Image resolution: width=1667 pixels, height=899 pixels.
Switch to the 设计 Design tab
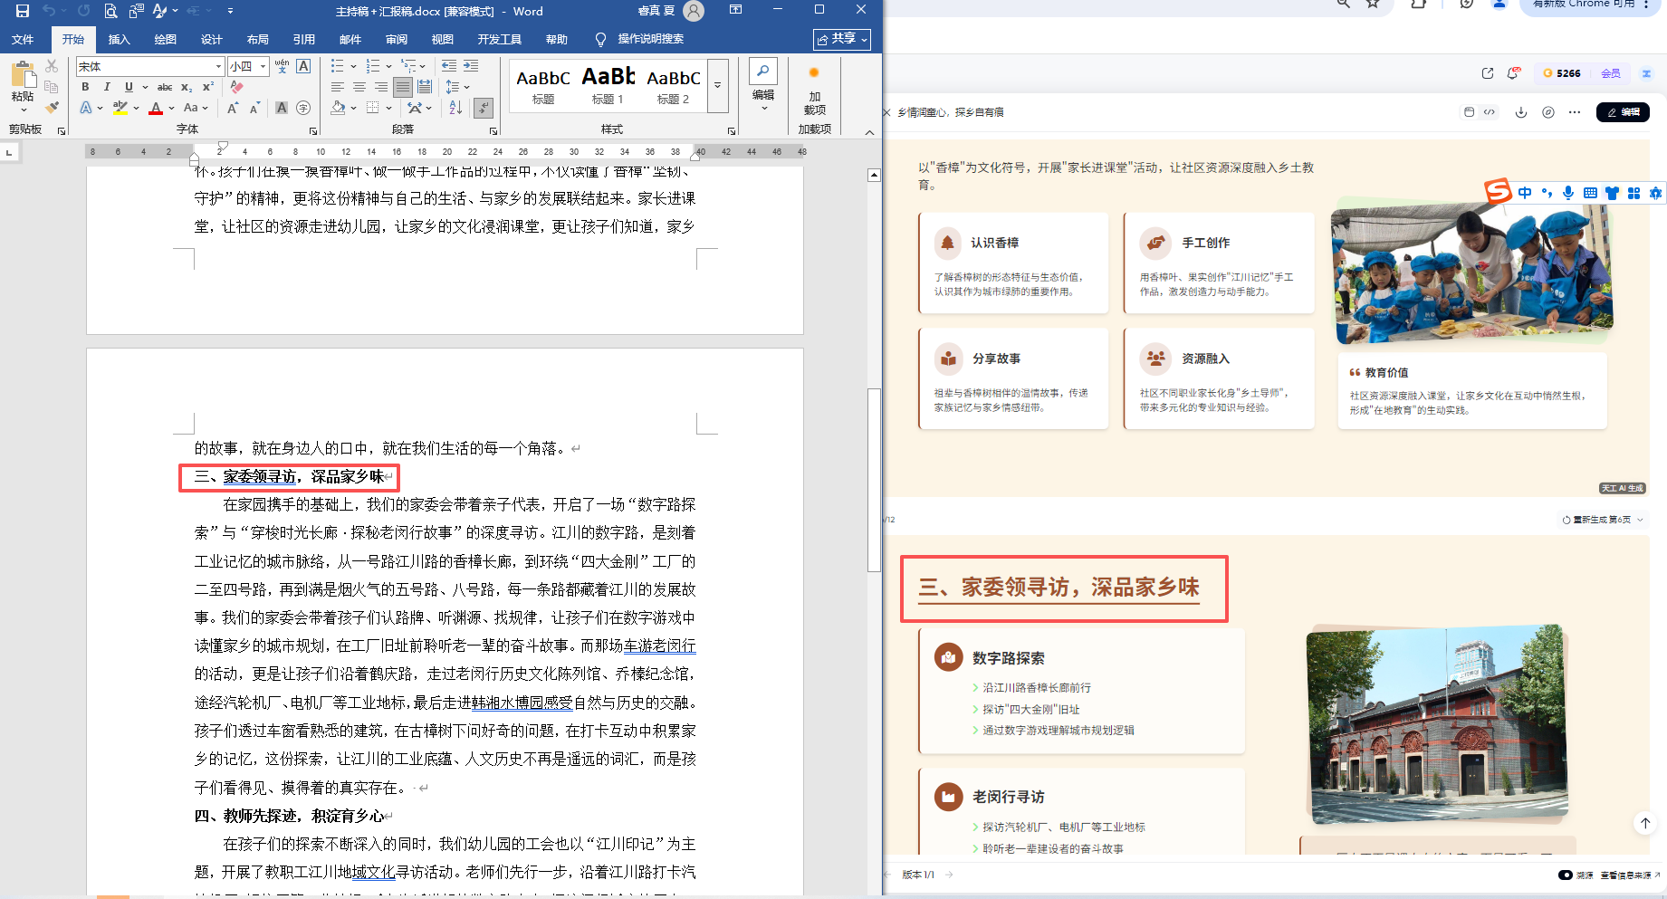(x=212, y=39)
